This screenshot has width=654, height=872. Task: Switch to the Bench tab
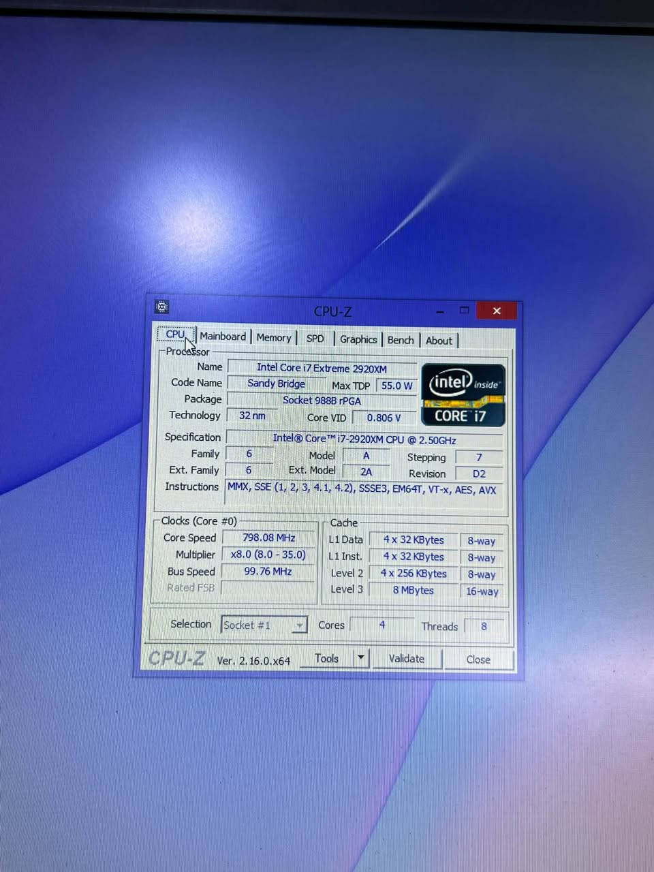401,340
